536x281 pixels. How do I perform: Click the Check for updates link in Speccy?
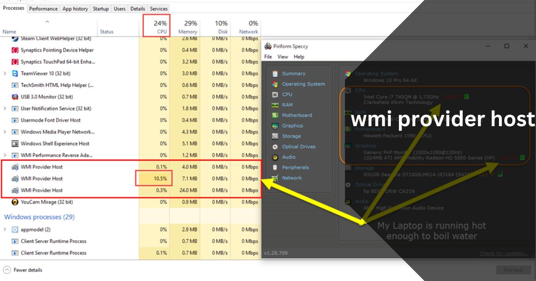pyautogui.click(x=504, y=253)
